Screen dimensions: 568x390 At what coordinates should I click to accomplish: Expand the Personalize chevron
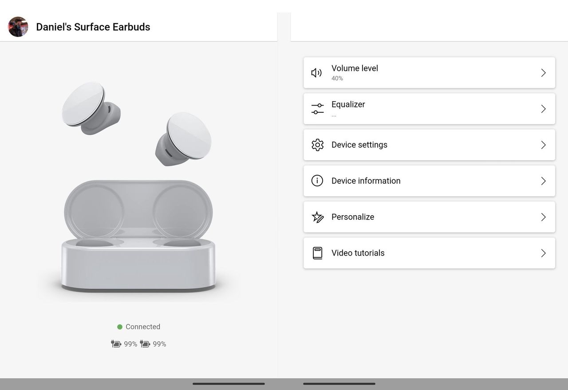(x=543, y=217)
